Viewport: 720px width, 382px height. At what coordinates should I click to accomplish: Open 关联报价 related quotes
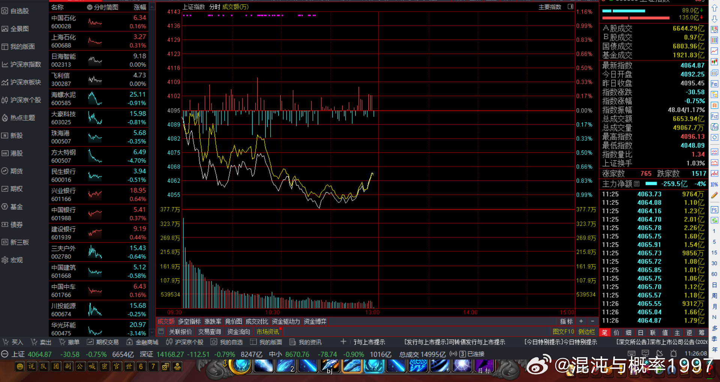180,332
